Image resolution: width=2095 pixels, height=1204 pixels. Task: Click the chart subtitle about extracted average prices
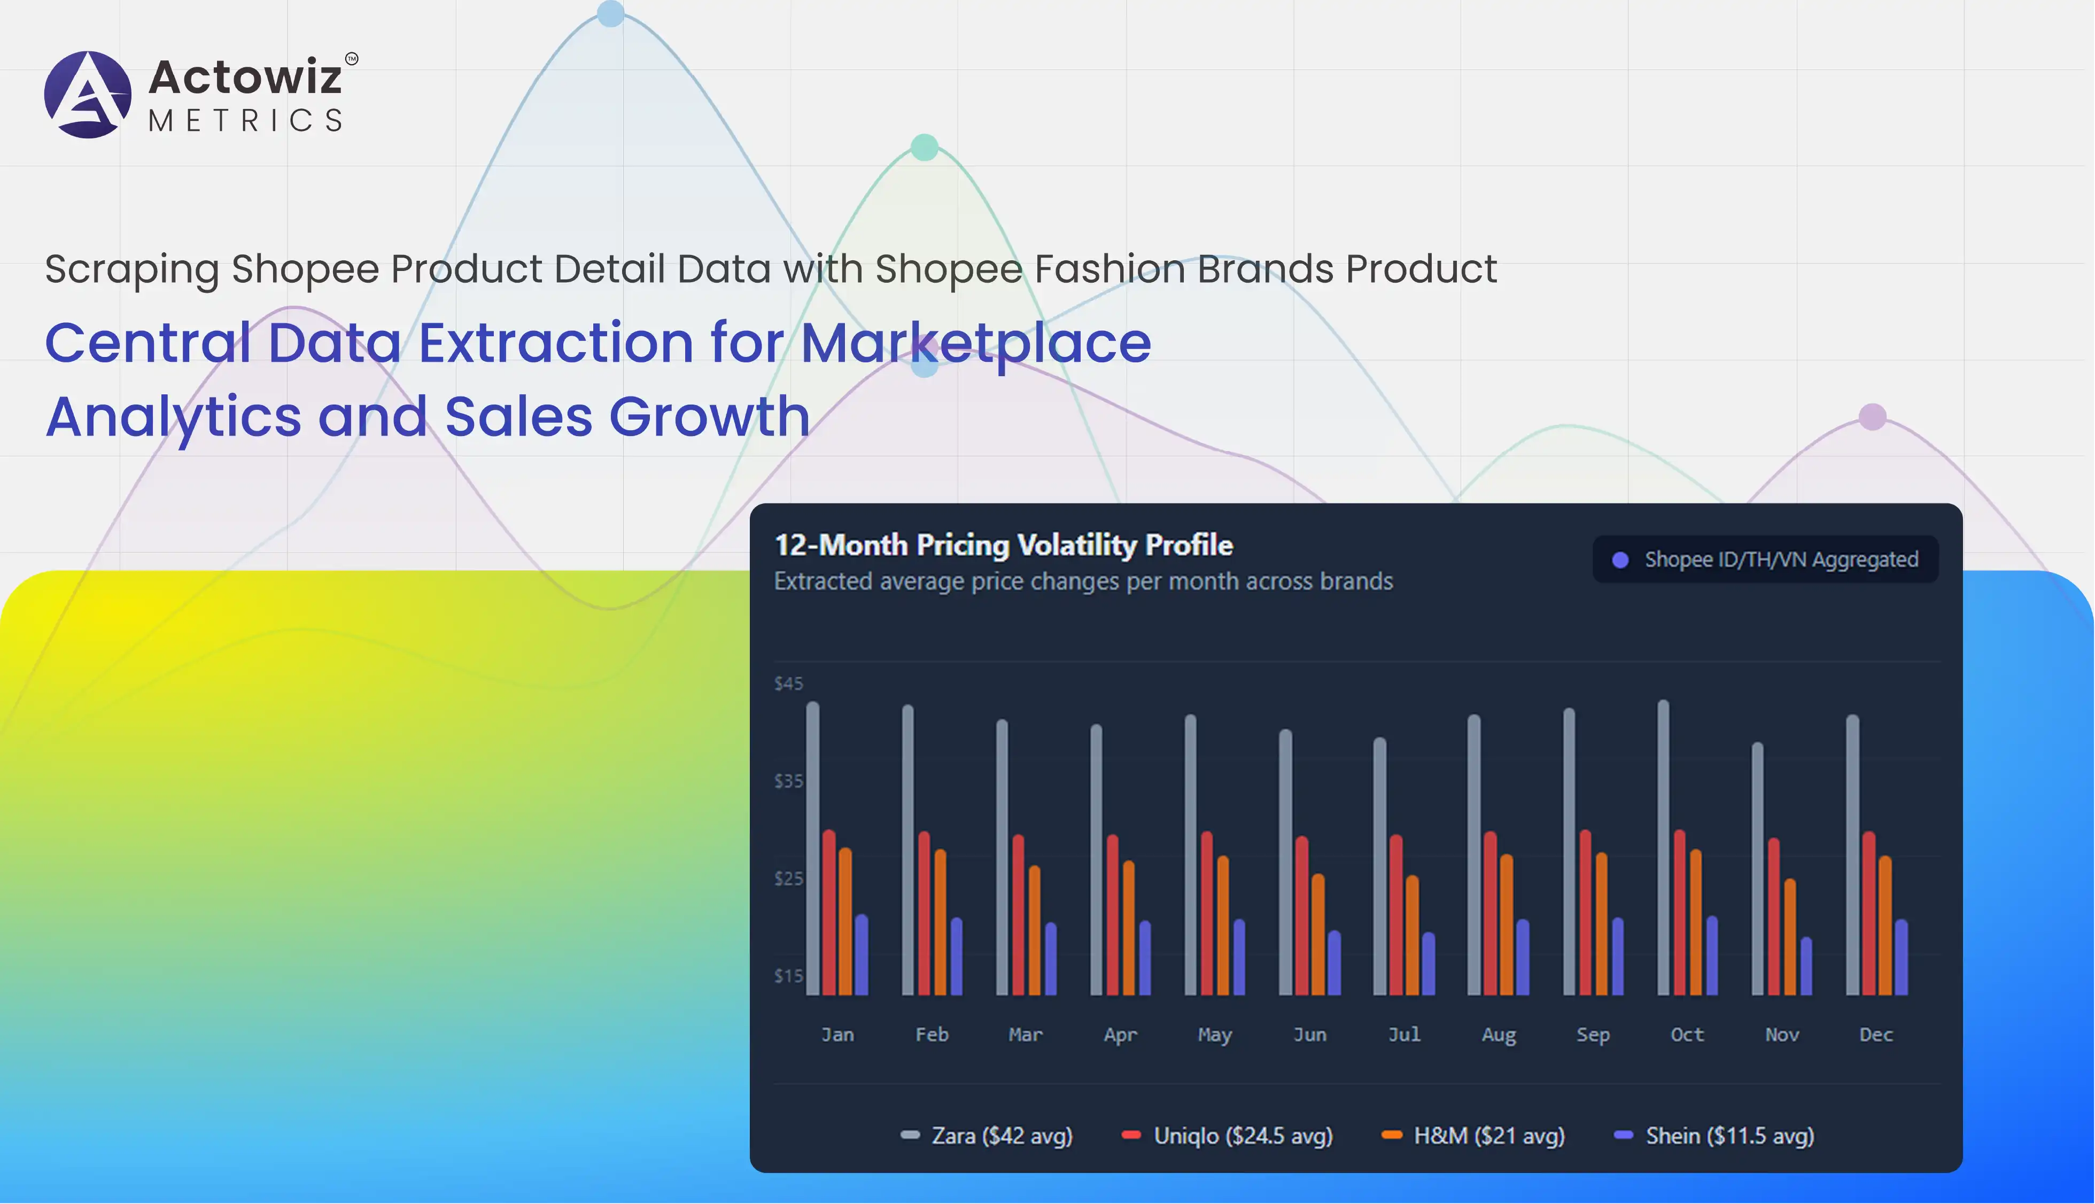tap(1084, 582)
